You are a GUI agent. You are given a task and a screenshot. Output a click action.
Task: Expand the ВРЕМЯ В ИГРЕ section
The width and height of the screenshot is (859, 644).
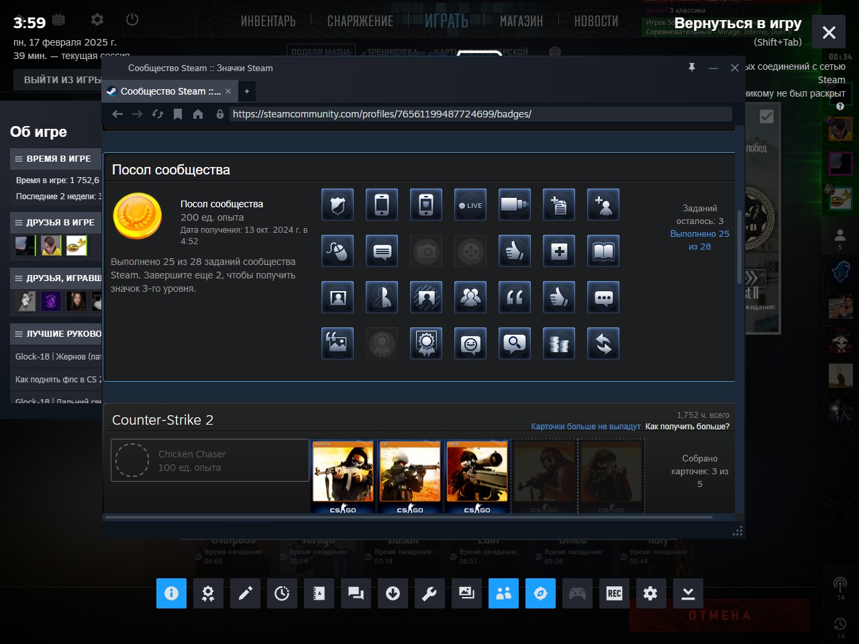pos(56,159)
